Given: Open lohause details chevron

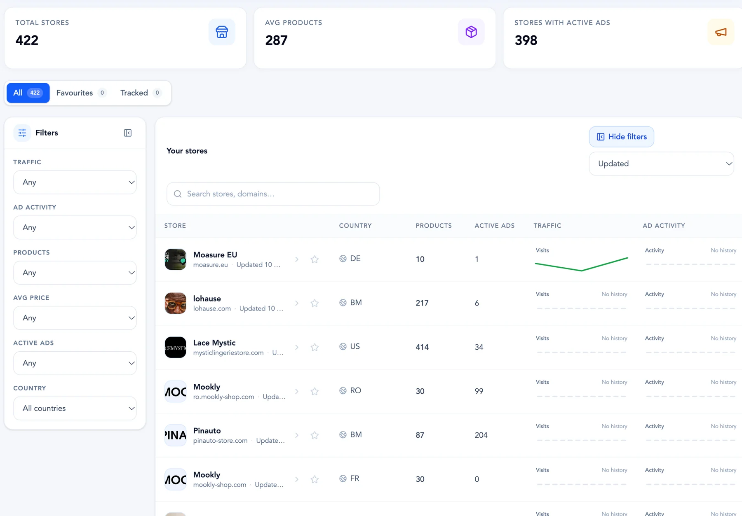Looking at the screenshot, I should coord(297,303).
